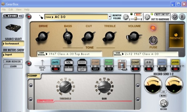Viewport: 187px width, 112px height.
Task: Select the VOL pedal in the effects chain
Action: click(x=69, y=65)
